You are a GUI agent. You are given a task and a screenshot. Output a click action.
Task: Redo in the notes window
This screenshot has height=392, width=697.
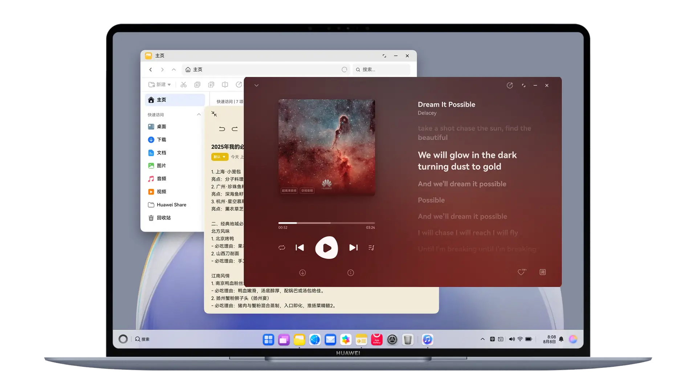tap(235, 129)
